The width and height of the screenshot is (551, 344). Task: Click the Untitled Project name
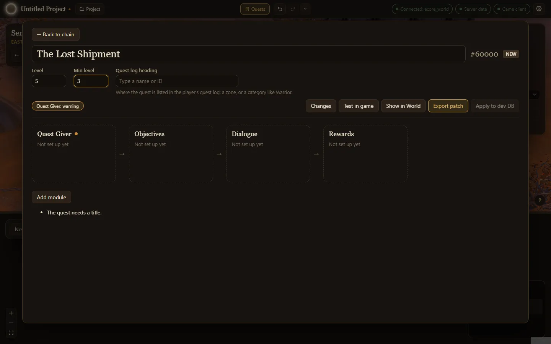(x=43, y=9)
